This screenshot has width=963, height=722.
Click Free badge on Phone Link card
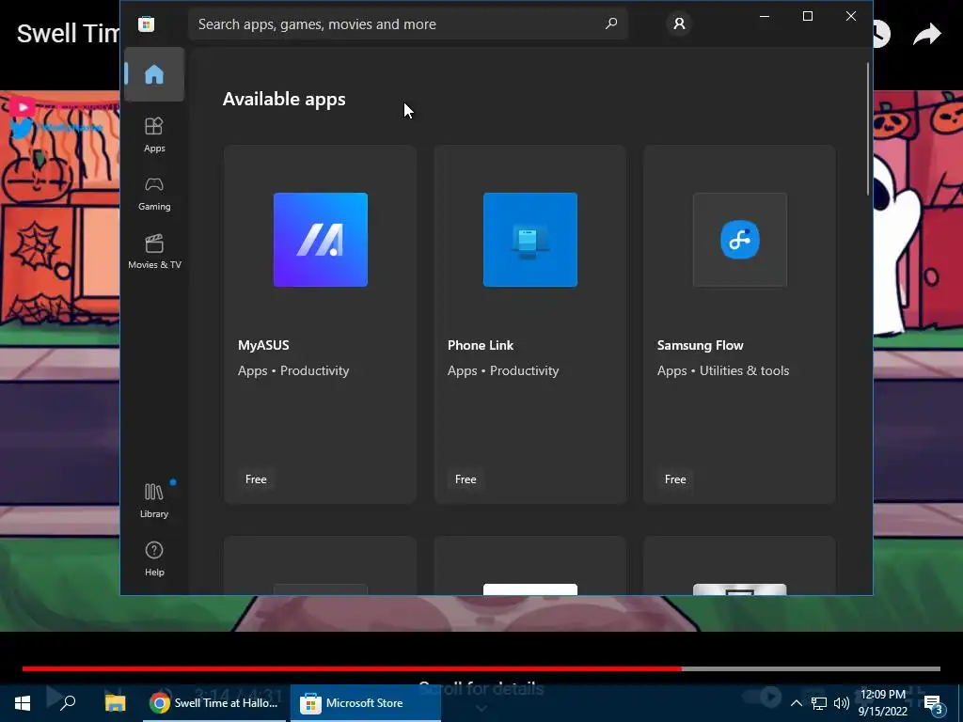(466, 479)
